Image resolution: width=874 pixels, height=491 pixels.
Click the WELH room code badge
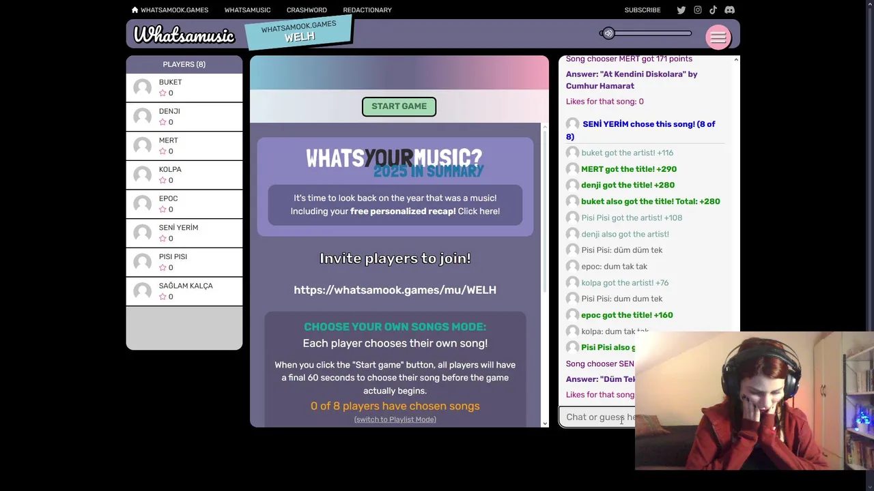point(298,31)
